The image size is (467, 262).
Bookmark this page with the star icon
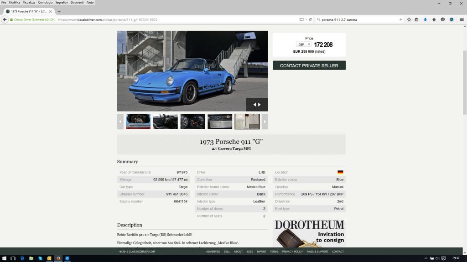point(409,20)
